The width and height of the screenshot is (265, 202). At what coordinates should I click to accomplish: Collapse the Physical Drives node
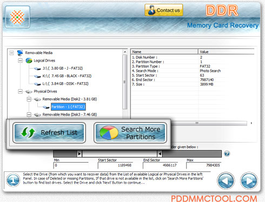(20, 91)
